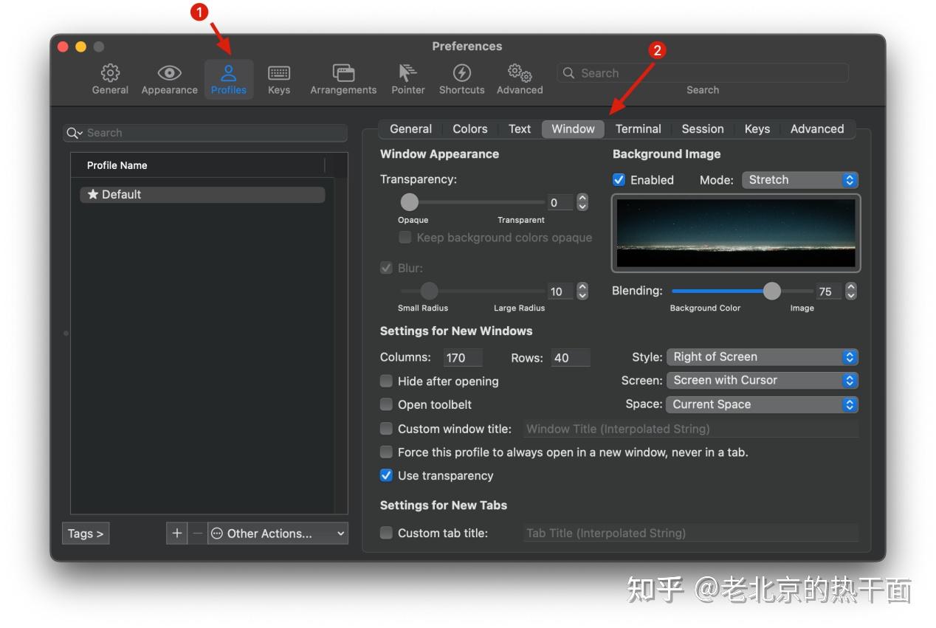This screenshot has width=936, height=628.
Task: Open the Advanced preferences icon
Action: (519, 77)
